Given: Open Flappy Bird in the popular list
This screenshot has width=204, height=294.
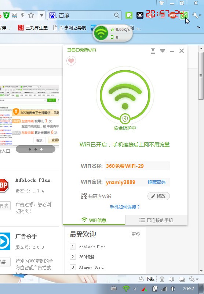Looking at the screenshot, I should 91,267.
